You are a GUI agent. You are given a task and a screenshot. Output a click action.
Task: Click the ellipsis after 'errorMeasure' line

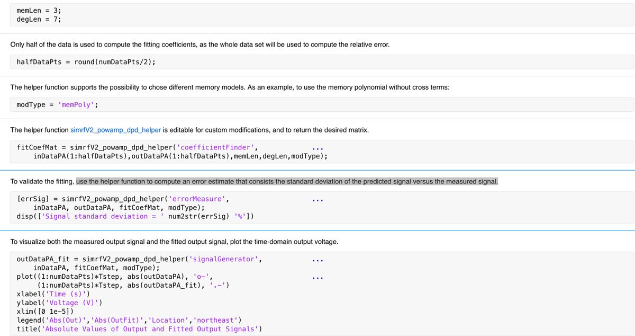pyautogui.click(x=317, y=200)
